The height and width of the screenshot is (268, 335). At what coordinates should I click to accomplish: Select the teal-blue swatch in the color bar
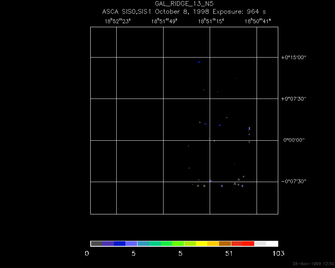coord(143,244)
